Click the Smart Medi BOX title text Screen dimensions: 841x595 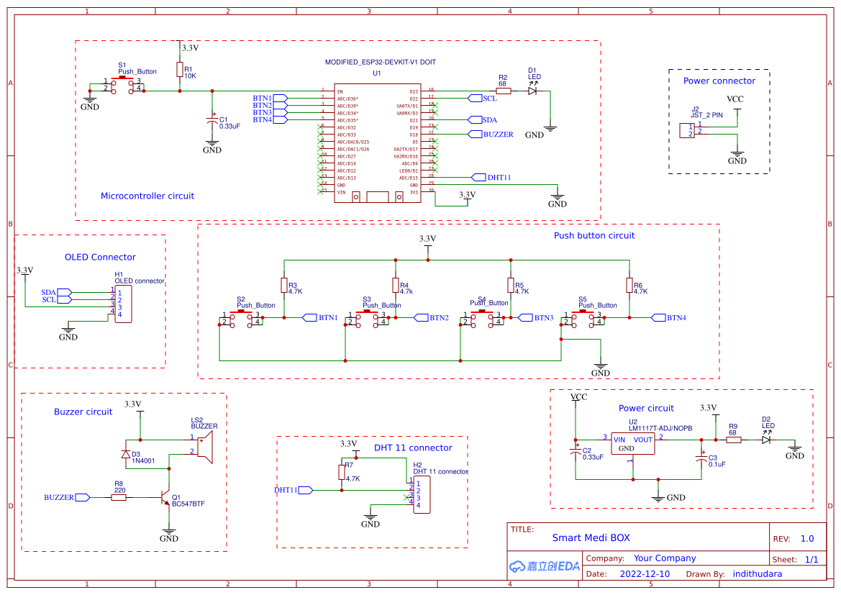point(590,537)
